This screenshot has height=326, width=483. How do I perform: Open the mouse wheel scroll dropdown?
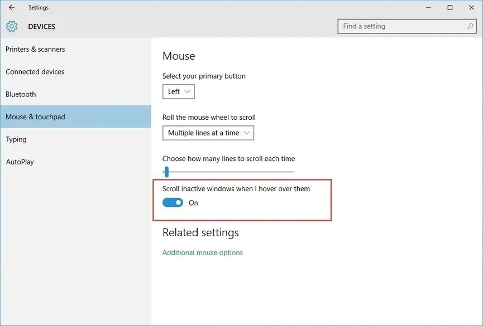click(208, 133)
